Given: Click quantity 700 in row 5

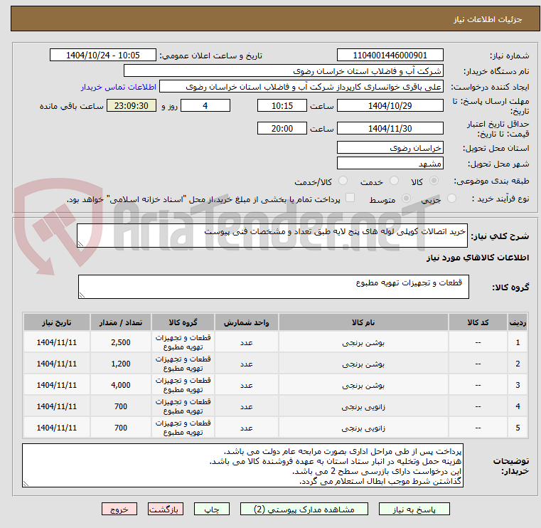Looking at the screenshot, I should 121,428.
